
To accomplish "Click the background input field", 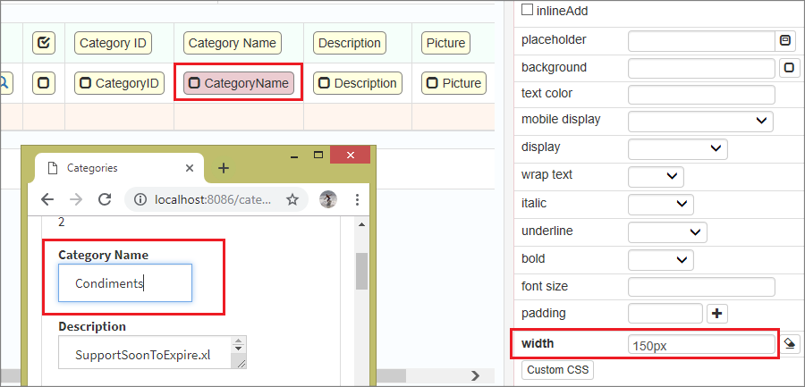I will click(701, 68).
